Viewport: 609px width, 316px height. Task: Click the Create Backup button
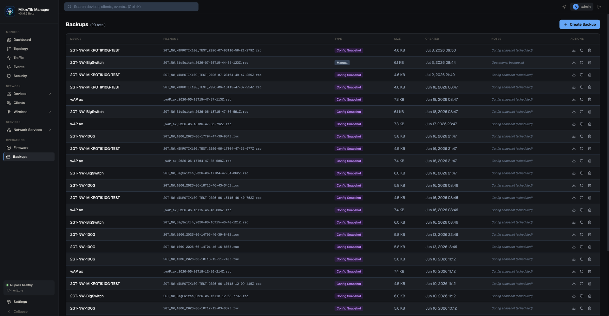click(580, 24)
